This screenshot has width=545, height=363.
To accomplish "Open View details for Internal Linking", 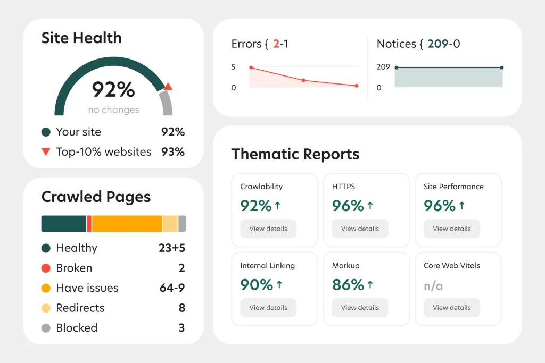I will 268,307.
